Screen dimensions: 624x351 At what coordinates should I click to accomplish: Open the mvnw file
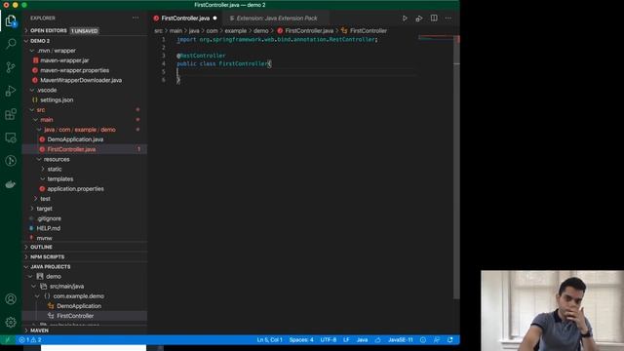(x=45, y=238)
